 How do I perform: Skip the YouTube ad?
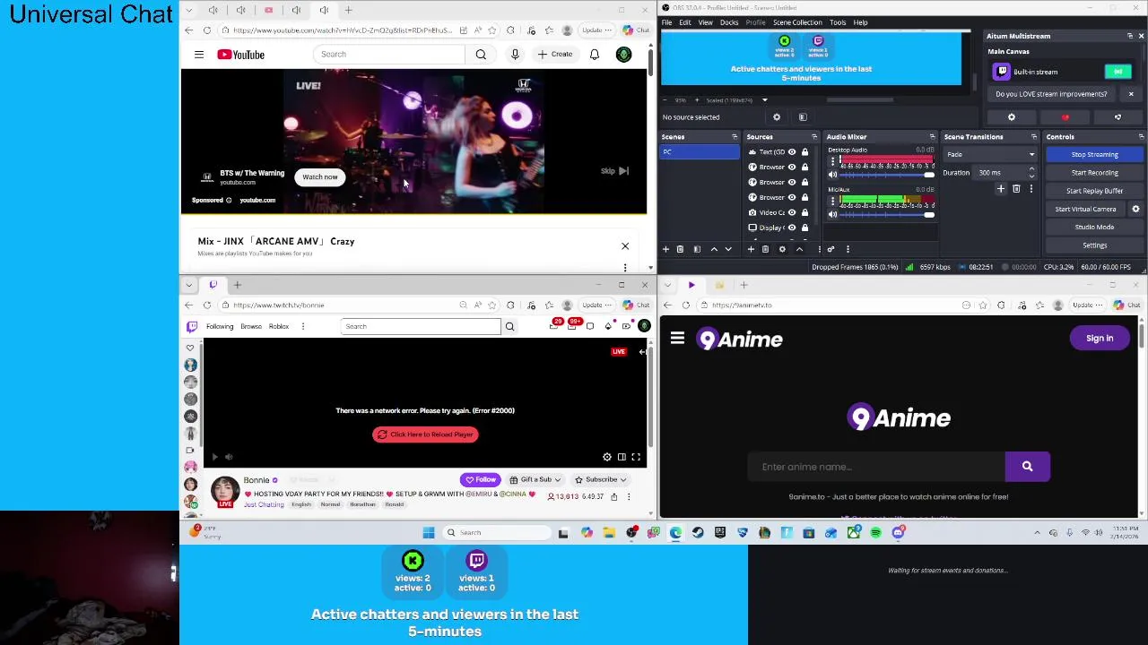point(614,171)
